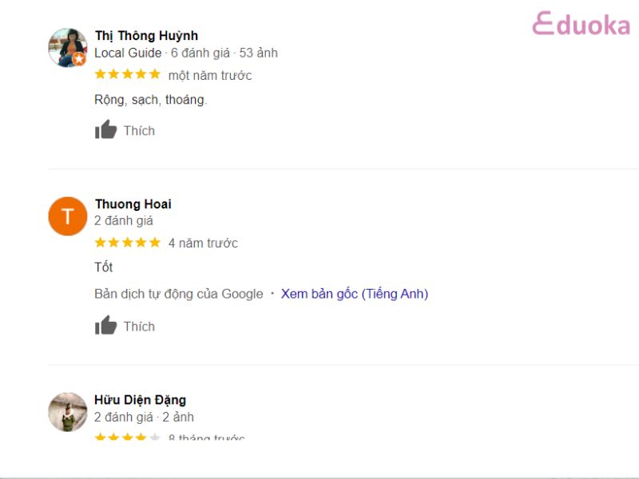The width and height of the screenshot is (639, 479).
Task: Open Thị Thông Huỳnh's profile photo
Action: (x=67, y=48)
